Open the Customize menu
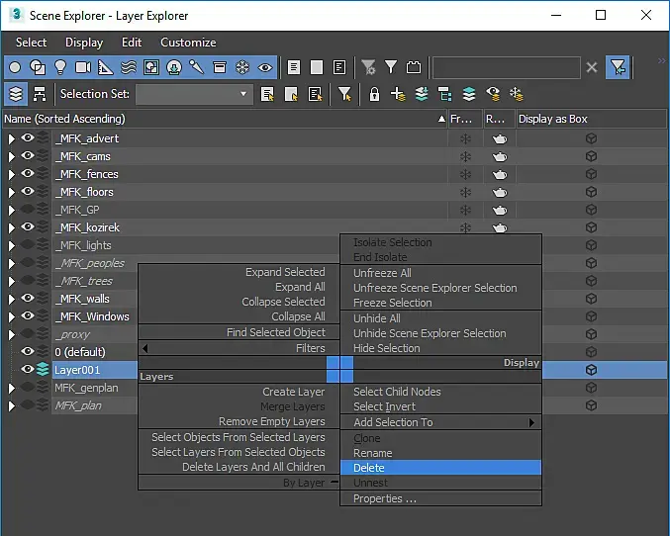The height and width of the screenshot is (536, 670). (x=188, y=43)
